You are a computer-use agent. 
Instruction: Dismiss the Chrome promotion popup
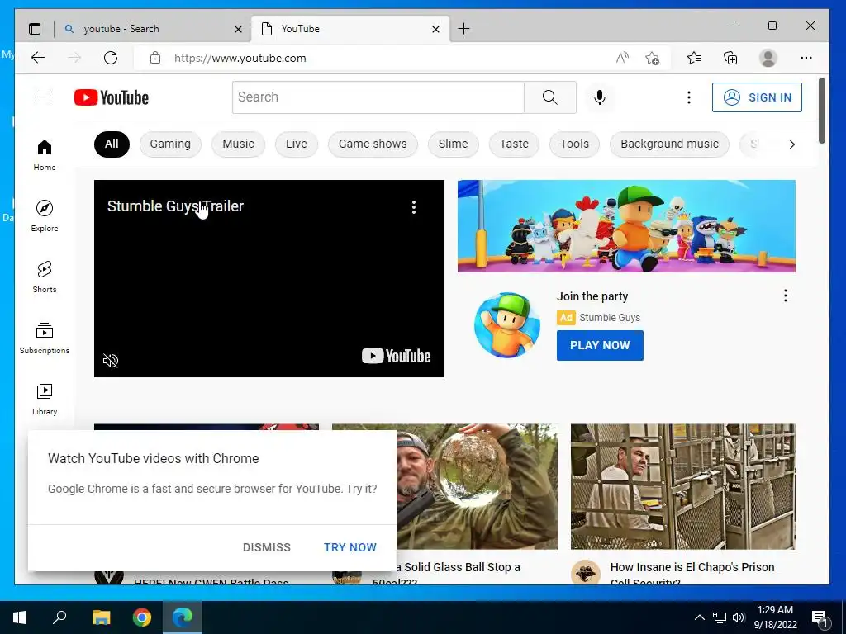267,547
